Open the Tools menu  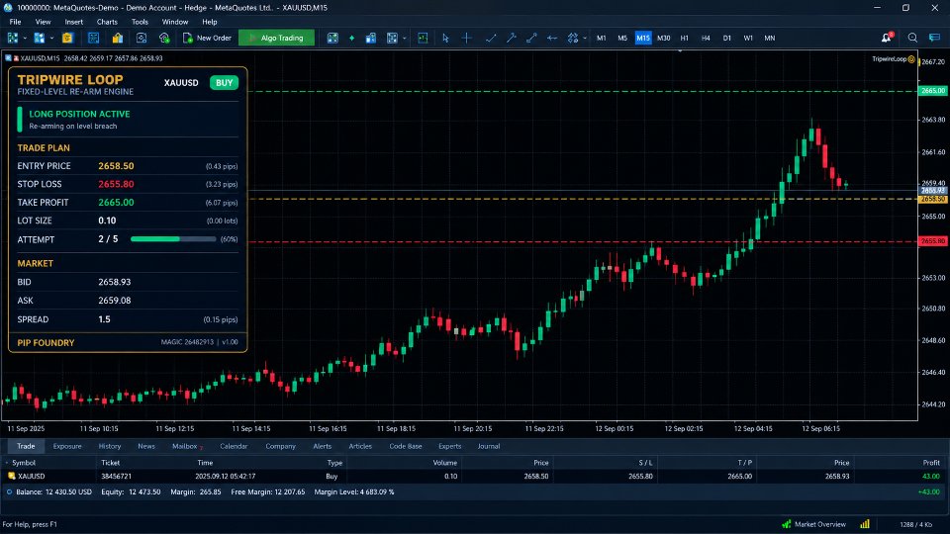coord(140,22)
